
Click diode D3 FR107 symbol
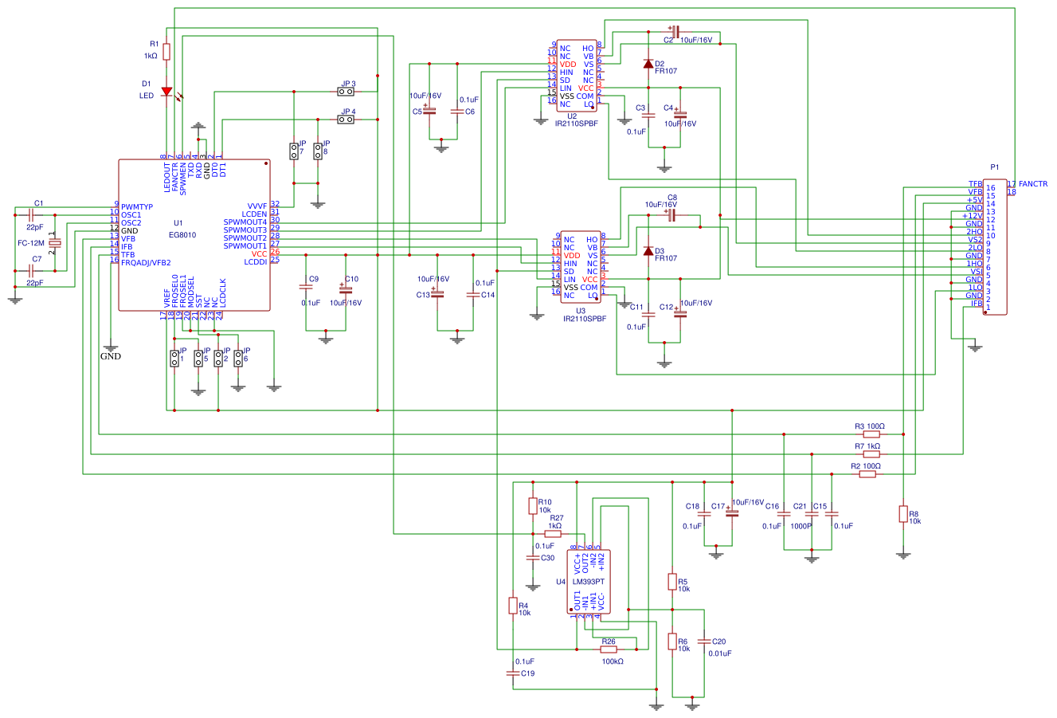coord(648,251)
